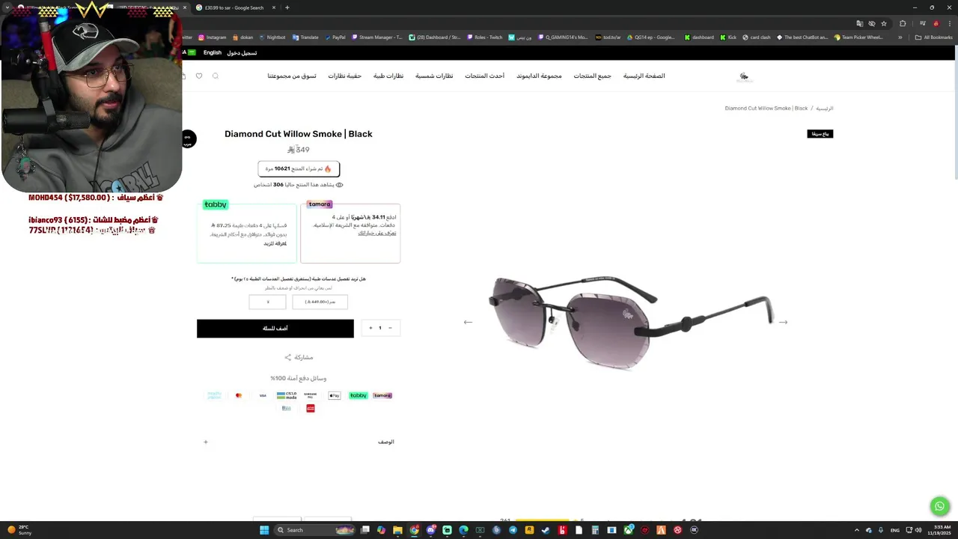Screen dimensions: 958x539
Task: Open Telegram from the taskbar
Action: 513,530
